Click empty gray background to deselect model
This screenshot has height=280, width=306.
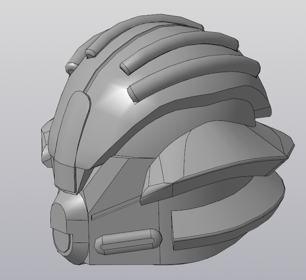(x=26, y=35)
